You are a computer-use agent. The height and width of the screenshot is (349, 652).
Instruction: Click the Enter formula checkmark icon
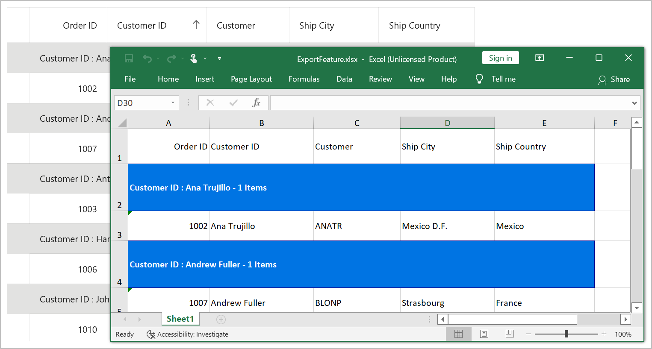pos(233,103)
